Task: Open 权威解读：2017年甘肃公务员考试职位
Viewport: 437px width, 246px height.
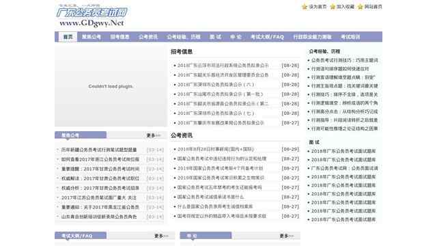Action: (100, 178)
